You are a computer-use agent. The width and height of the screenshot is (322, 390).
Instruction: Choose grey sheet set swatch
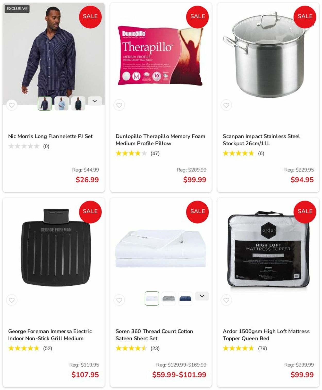(x=169, y=299)
